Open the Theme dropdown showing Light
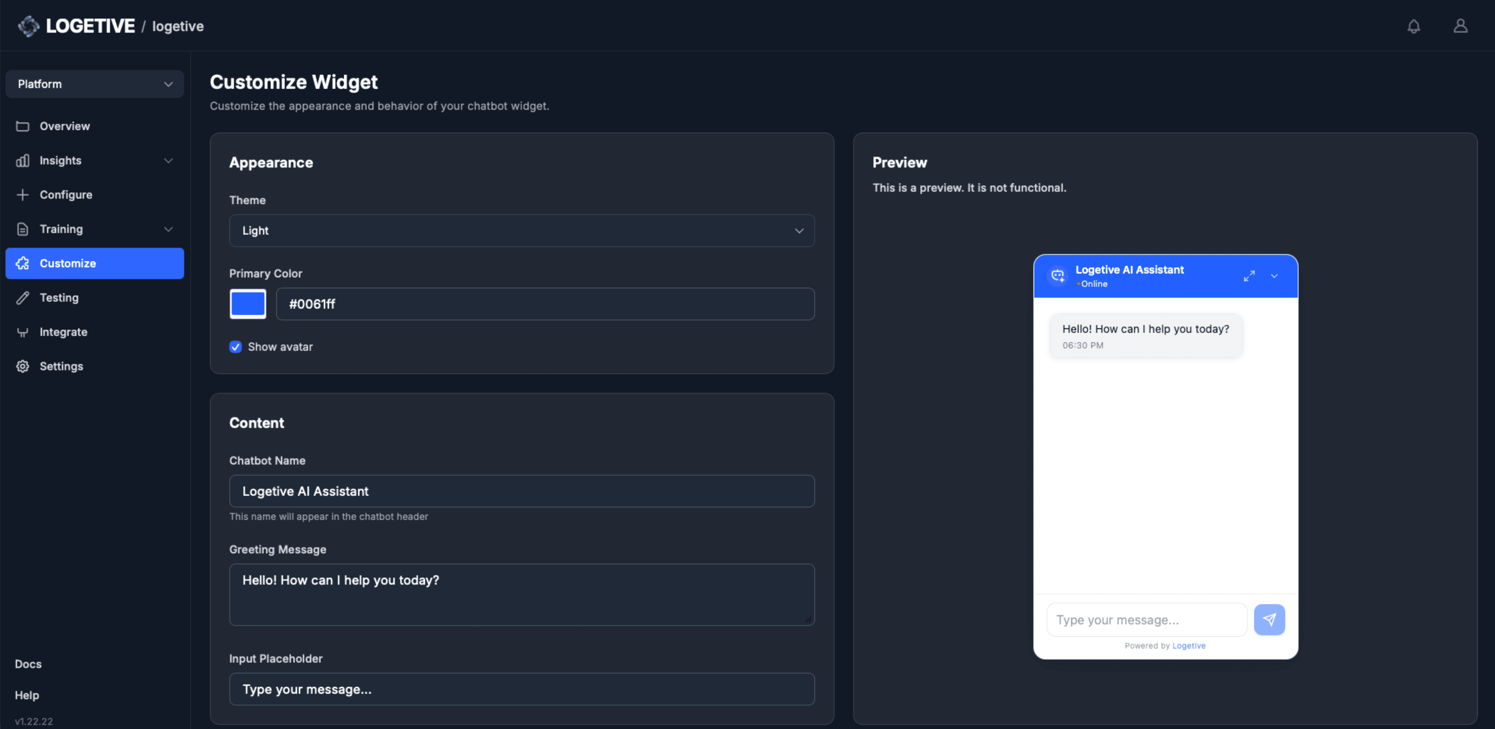The image size is (1495, 729). [521, 231]
